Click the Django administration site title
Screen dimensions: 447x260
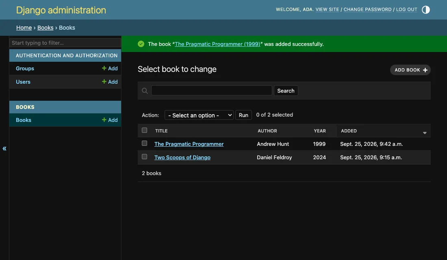point(61,10)
